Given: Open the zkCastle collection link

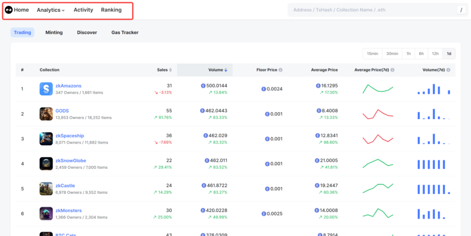Looking at the screenshot, I should 65,186.
